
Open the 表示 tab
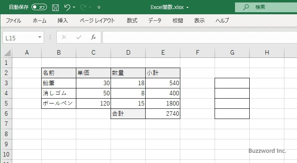tap(199, 20)
